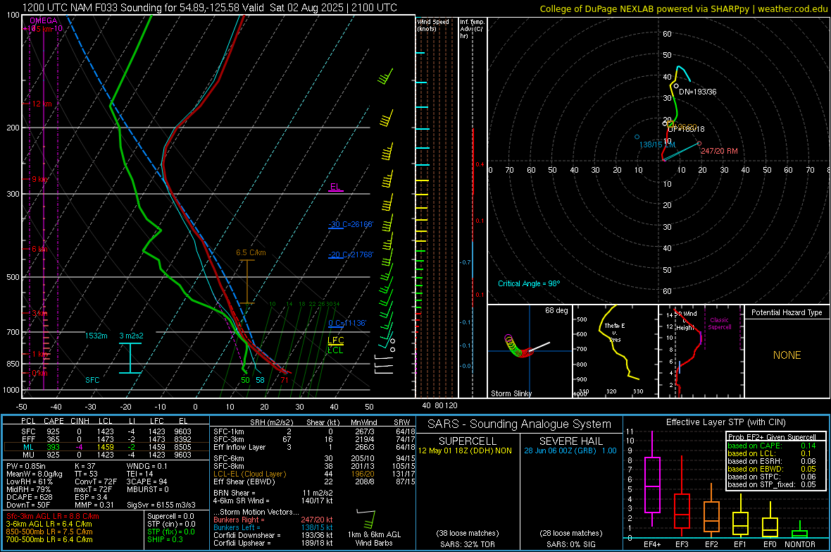Click the Potential Hazard Type heading
The image size is (831, 552).
[787, 312]
